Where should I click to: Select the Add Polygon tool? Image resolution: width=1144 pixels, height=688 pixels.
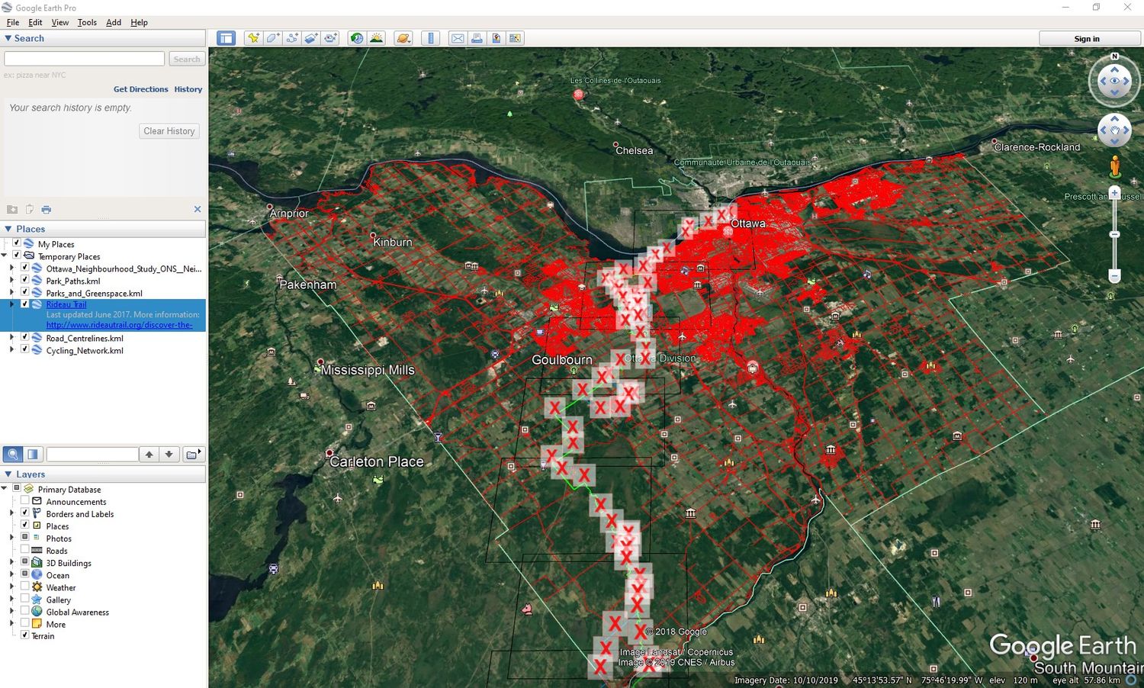click(x=272, y=38)
